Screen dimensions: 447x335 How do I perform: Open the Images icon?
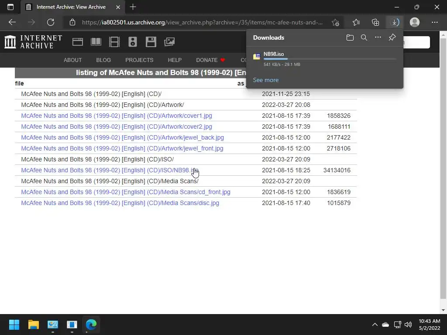click(169, 42)
